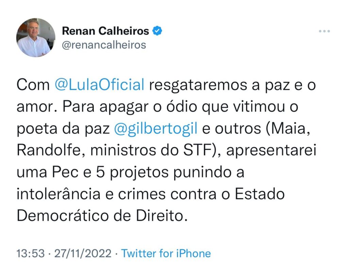Open the @renancalheiros handle
The image size is (348, 264).
pyautogui.click(x=104, y=45)
